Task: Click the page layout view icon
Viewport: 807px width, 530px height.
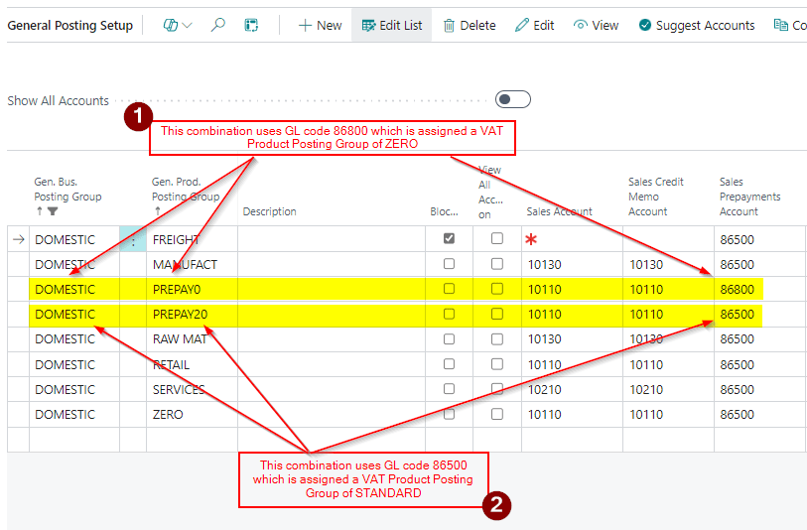Action: (x=251, y=25)
